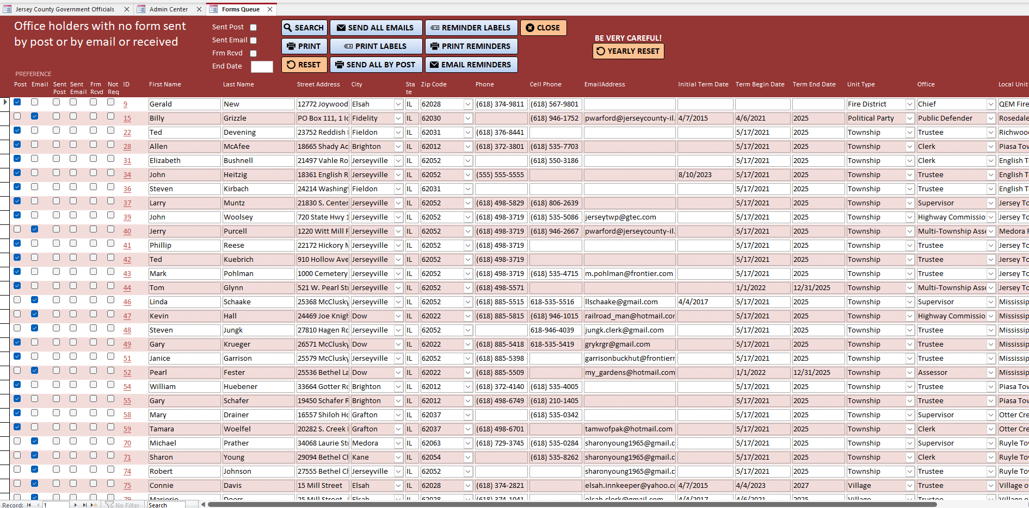Open Zip Code dropdown for Ted Devening
1029x508 pixels.
[468, 133]
